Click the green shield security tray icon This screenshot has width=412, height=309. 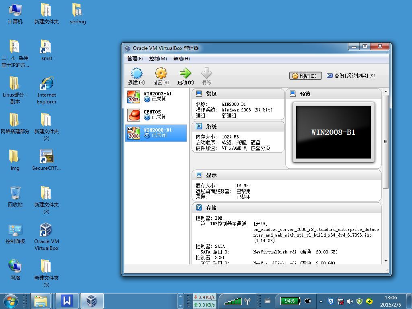point(359,301)
